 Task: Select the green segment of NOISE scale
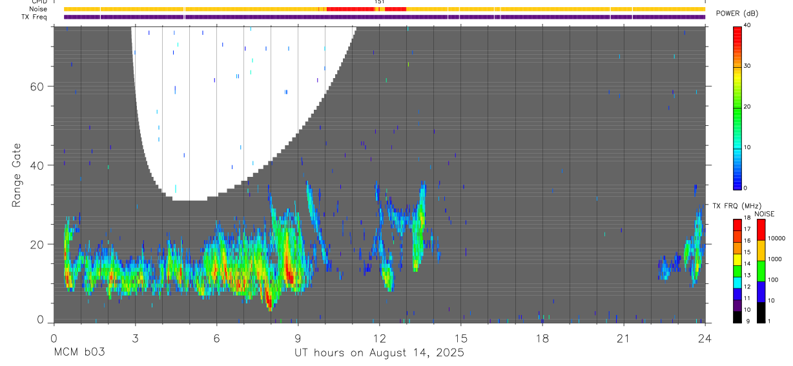click(761, 271)
